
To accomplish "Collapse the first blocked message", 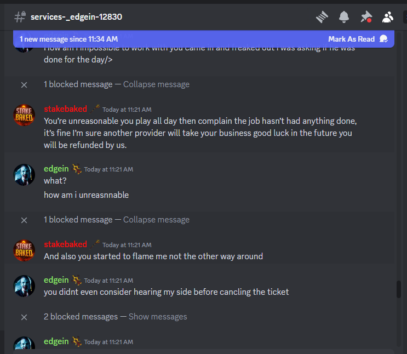I will (156, 84).
